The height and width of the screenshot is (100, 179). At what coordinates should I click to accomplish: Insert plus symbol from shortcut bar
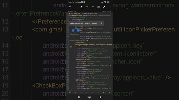[81, 92]
